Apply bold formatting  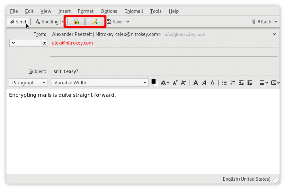(x=196, y=83)
